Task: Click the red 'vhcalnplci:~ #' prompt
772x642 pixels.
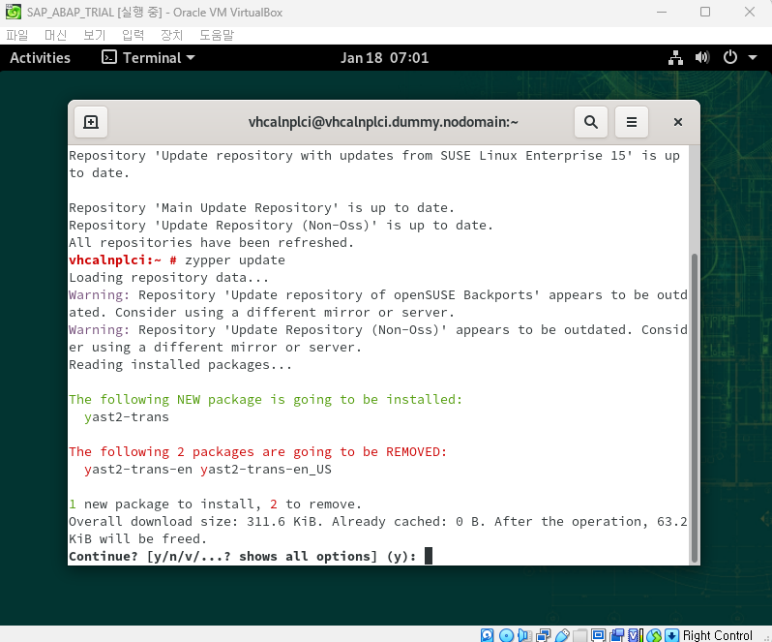Action: click(123, 260)
